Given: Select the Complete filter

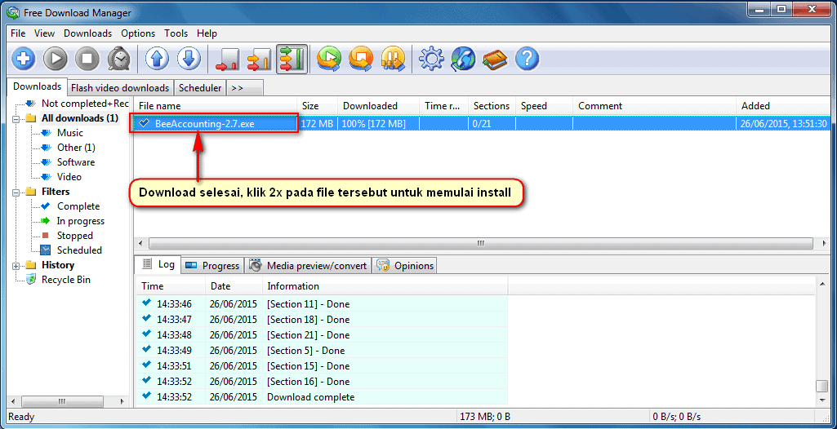Looking at the screenshot, I should 78,206.
